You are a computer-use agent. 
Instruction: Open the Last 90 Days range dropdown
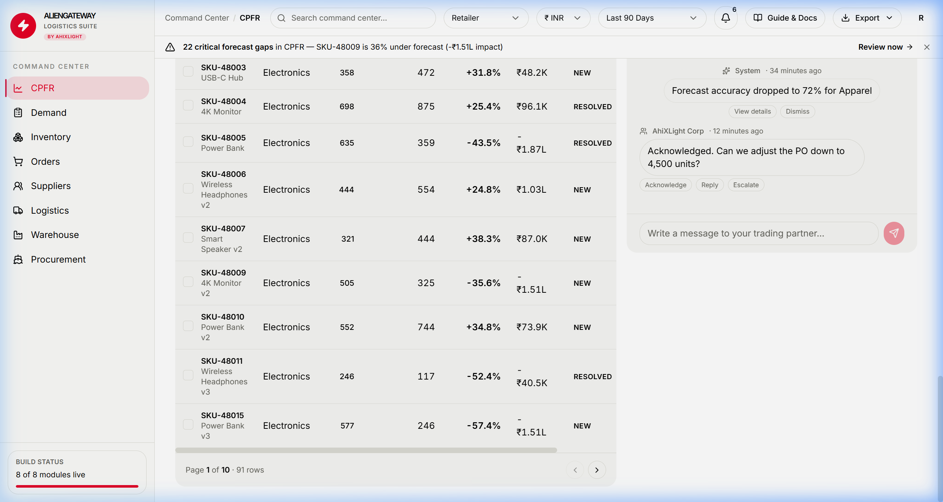click(x=652, y=18)
